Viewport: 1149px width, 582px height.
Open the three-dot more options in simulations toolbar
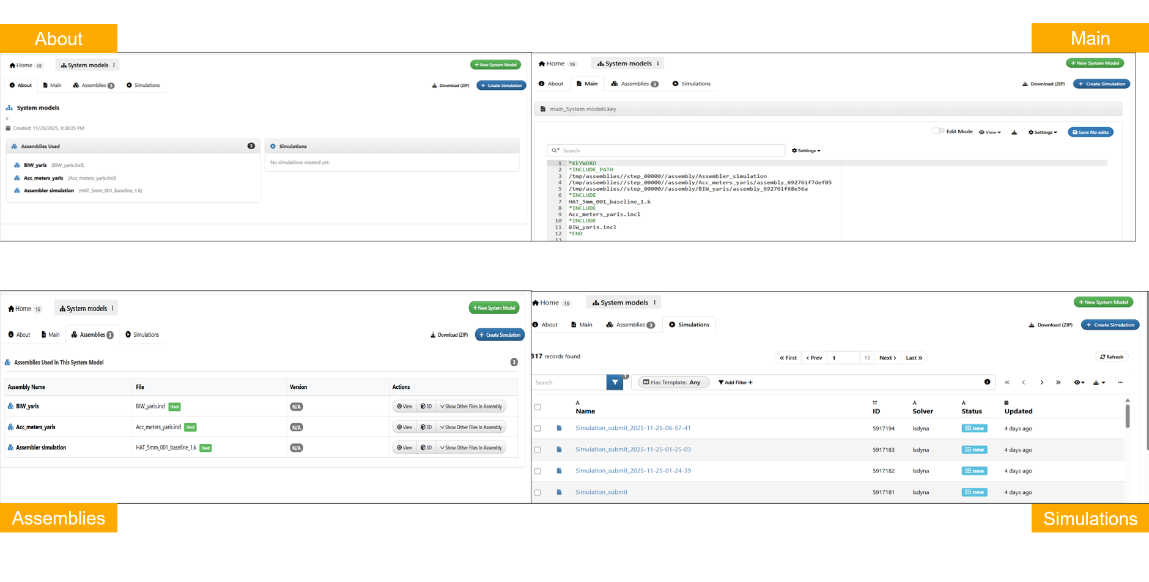(x=1120, y=383)
